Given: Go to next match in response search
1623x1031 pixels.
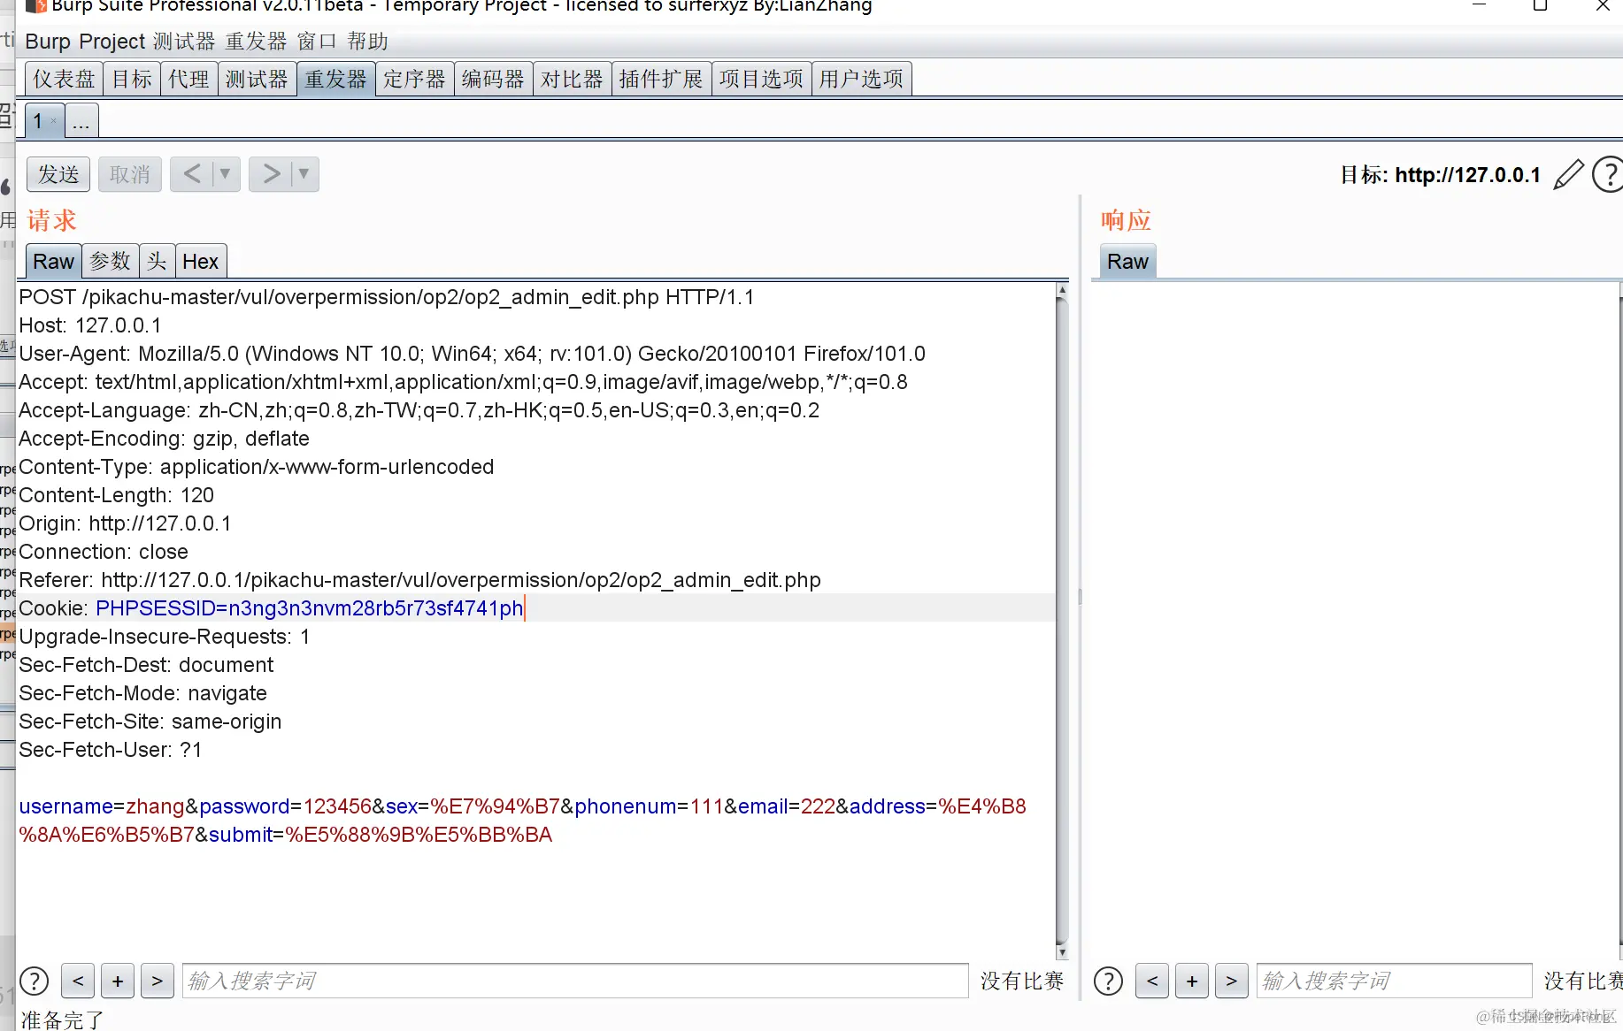Looking at the screenshot, I should tap(1232, 981).
